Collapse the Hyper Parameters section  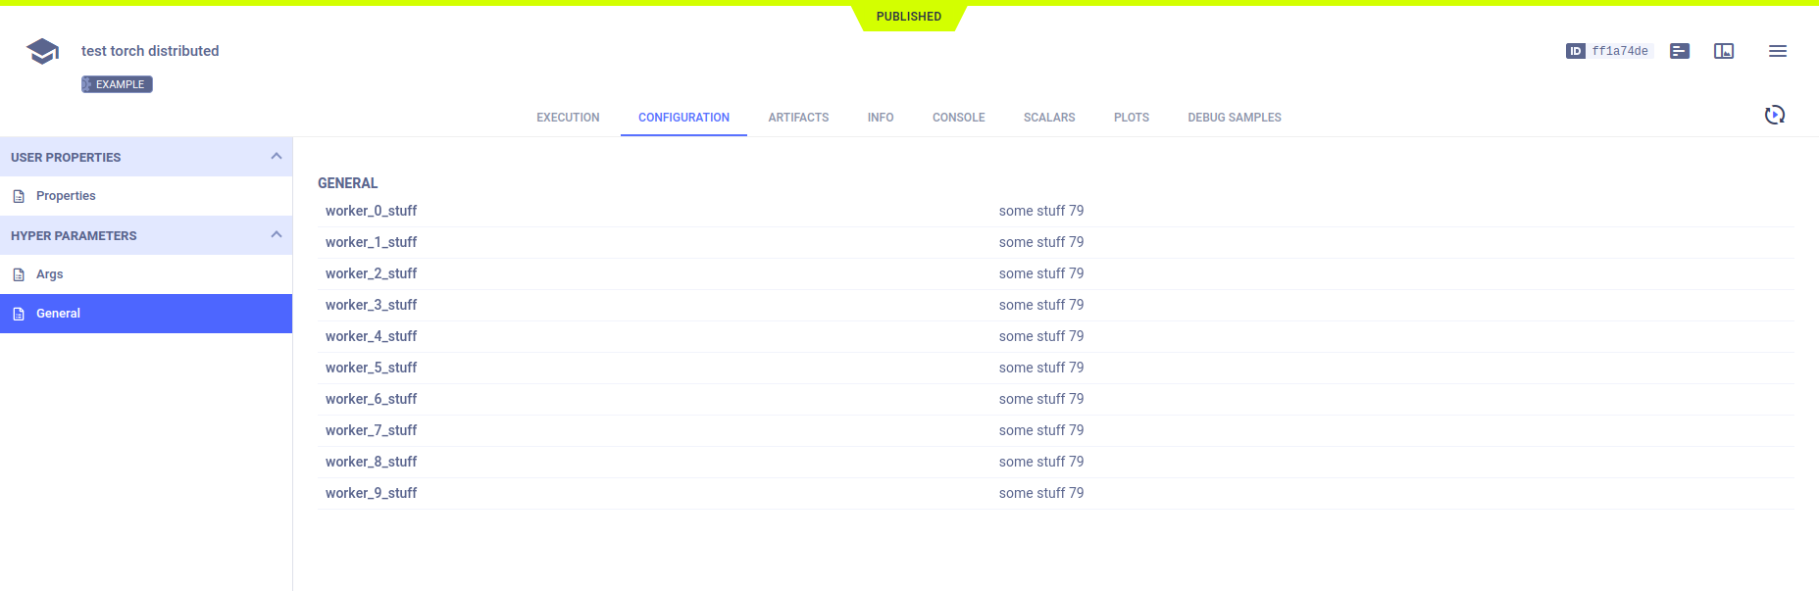[x=276, y=235]
